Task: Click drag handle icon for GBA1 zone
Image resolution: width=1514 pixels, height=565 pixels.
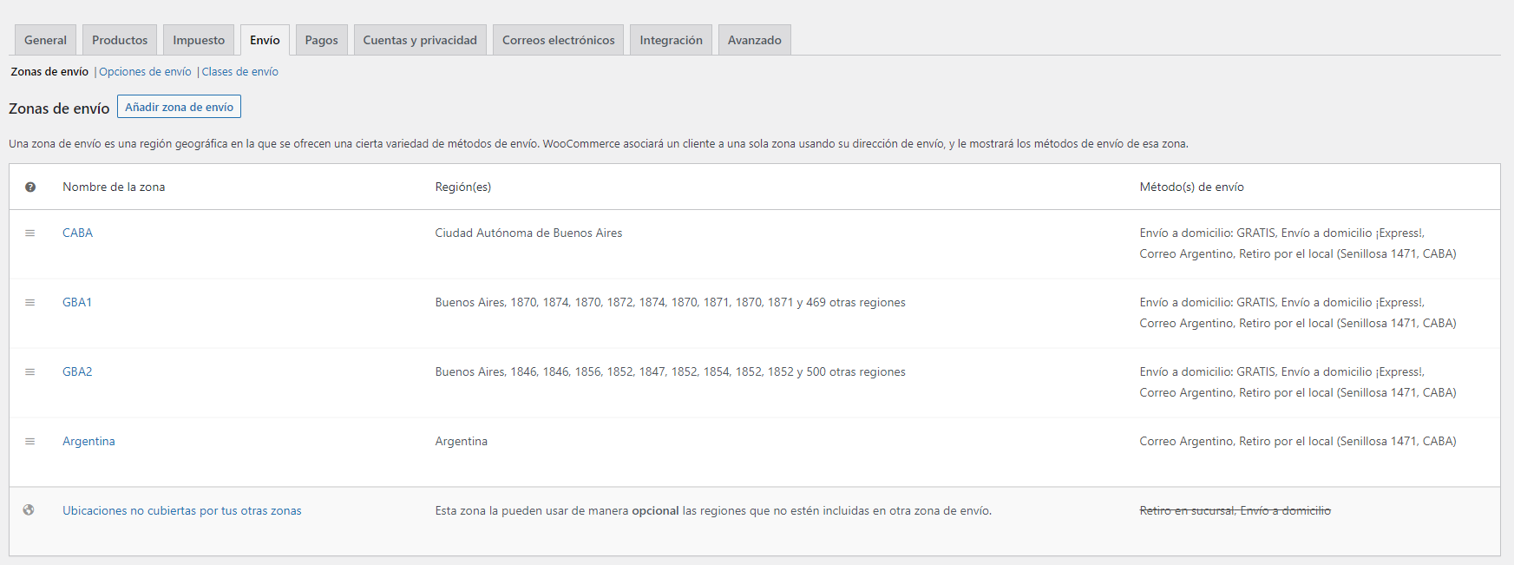Action: (x=30, y=302)
